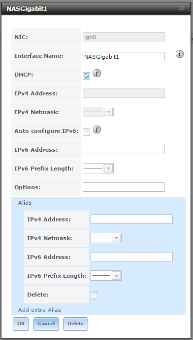Screen dimensions: 193x340
Task: Open the disabled IPv4 Netmask dropdown arrow
Action: [108, 112]
